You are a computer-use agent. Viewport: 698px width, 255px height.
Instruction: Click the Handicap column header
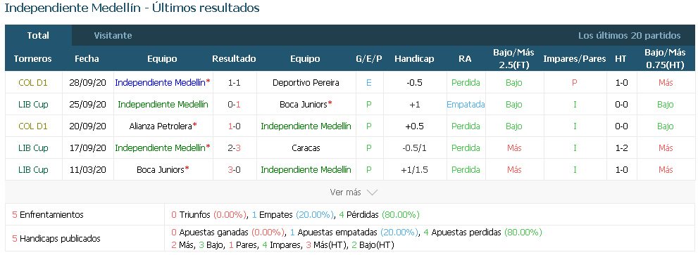click(414, 58)
